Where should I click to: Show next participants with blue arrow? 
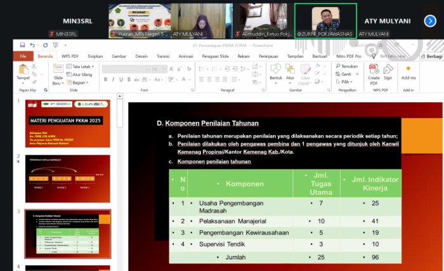tap(430, 21)
